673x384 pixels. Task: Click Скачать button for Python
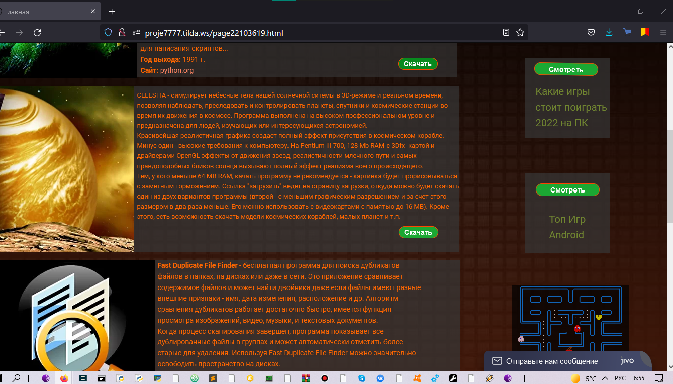pos(418,64)
